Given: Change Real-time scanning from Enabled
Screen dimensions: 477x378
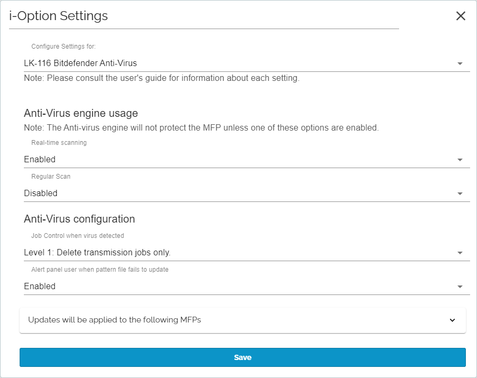Looking at the screenshot, I should [246, 159].
